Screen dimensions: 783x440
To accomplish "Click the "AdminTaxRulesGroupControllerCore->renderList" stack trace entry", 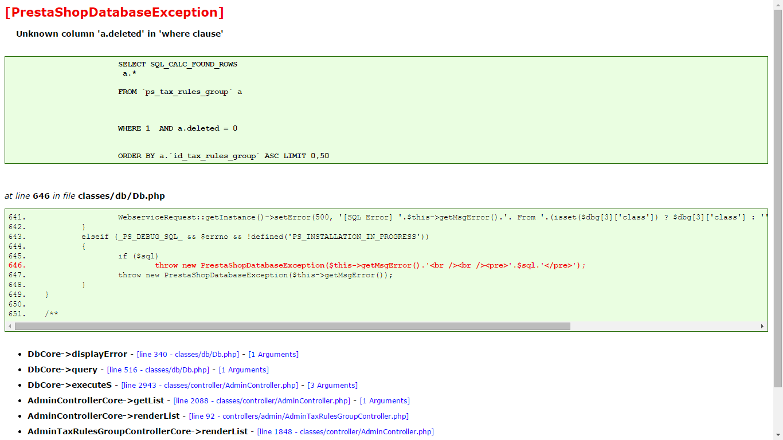I will tap(138, 432).
